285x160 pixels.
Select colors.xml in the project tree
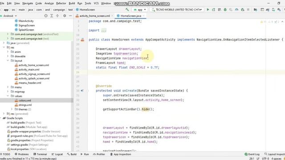(x=25, y=100)
